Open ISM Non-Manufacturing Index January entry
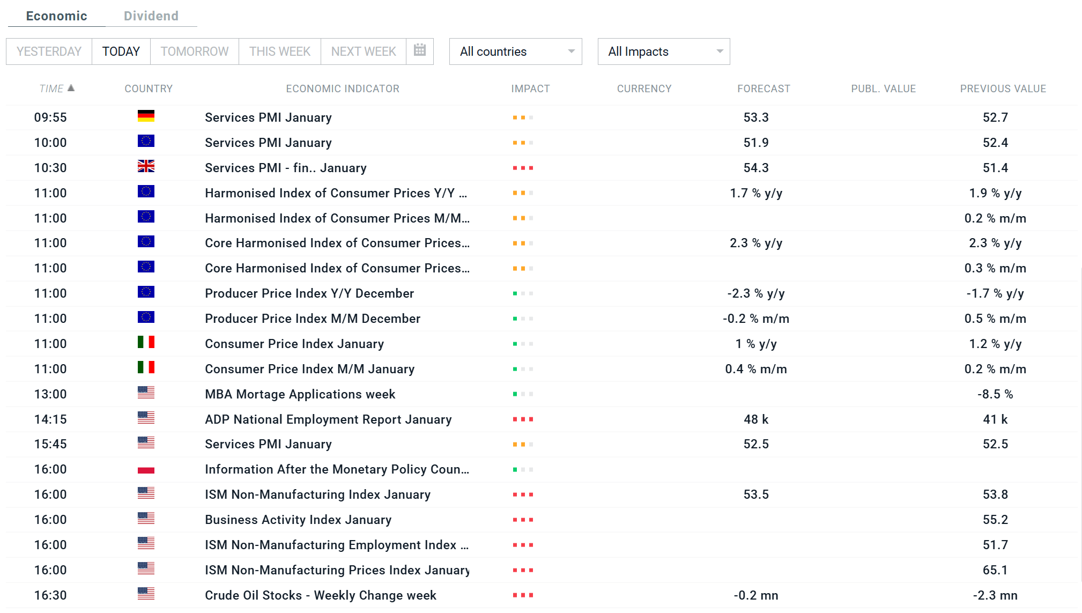Viewport: 1082px width, 613px height. coord(317,494)
